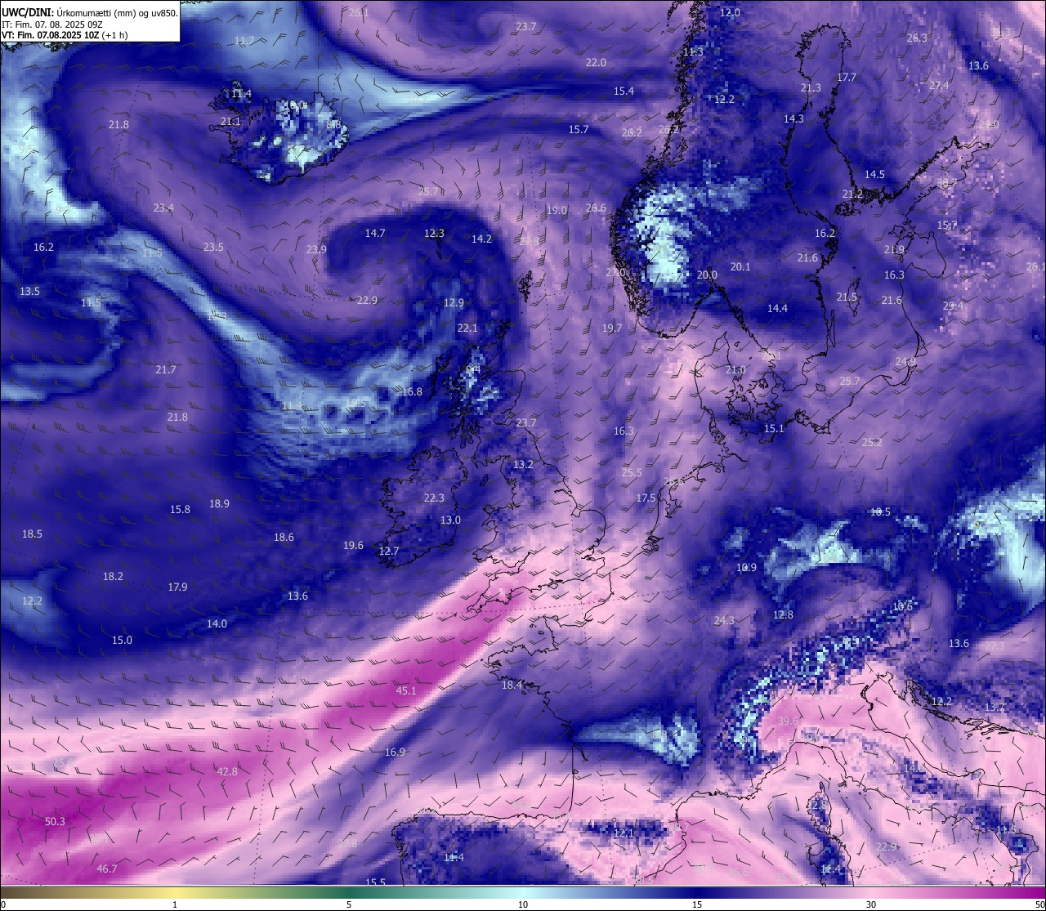The image size is (1046, 911).
Task: Select the 17.7 map value
Action: click(847, 77)
